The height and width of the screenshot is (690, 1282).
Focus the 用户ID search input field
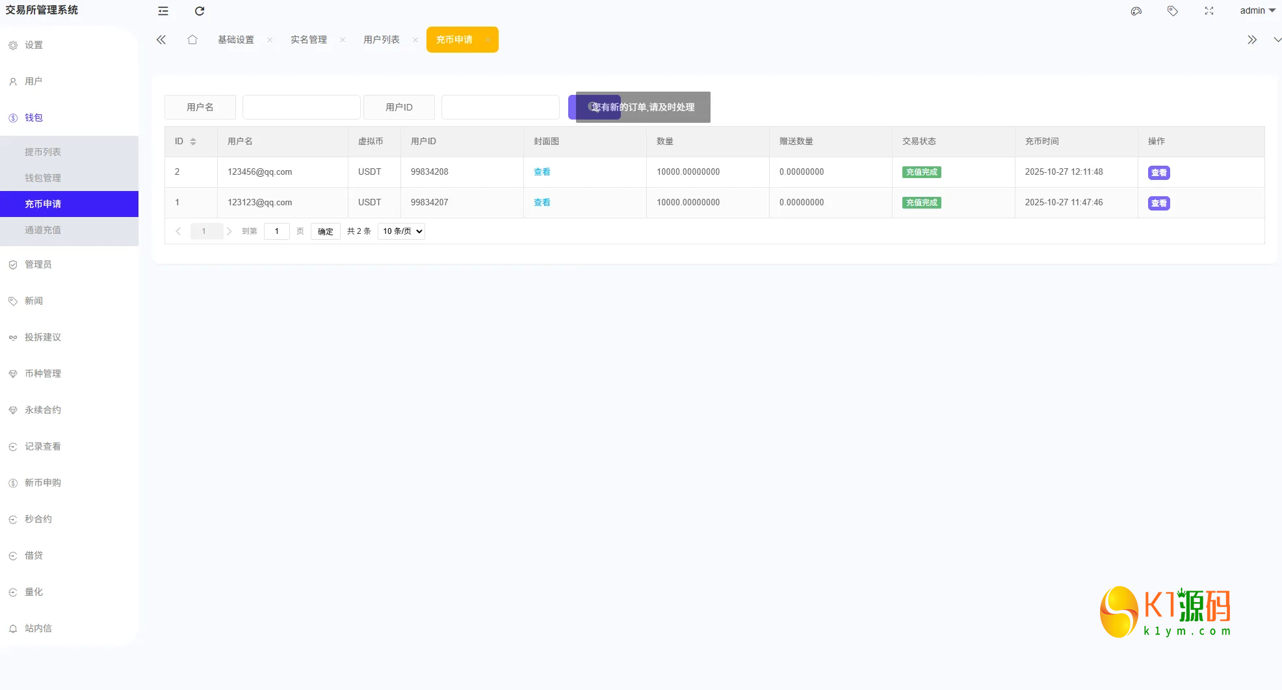click(x=501, y=107)
